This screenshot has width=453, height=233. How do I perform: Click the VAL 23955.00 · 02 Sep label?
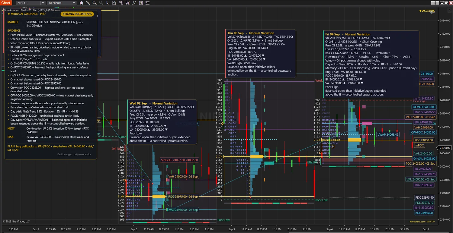(x=183, y=210)
